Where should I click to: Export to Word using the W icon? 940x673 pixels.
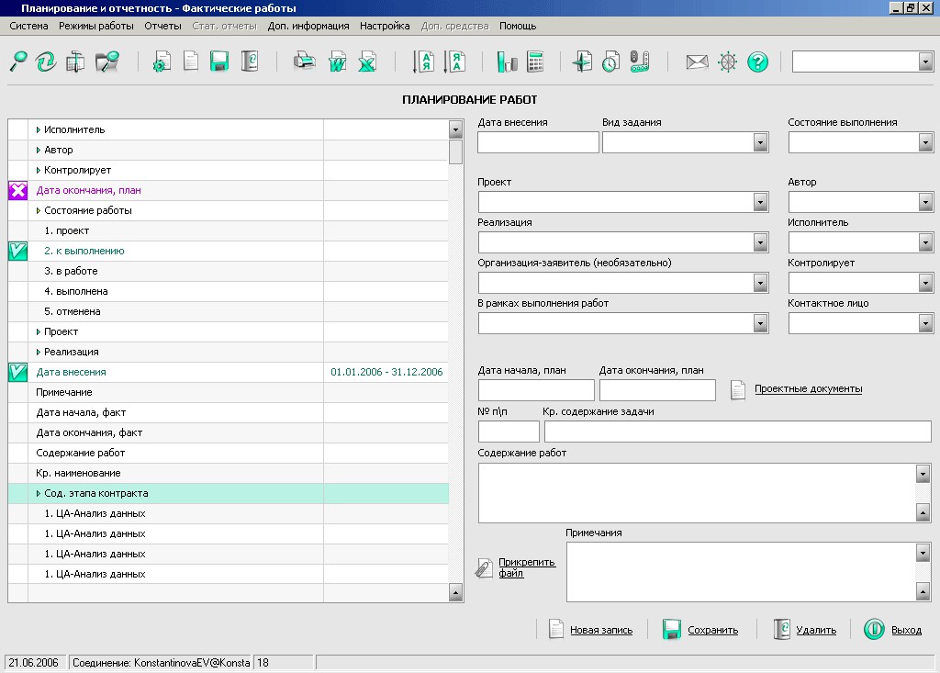338,62
